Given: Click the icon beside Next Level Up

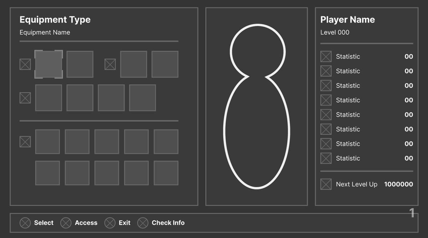Looking at the screenshot, I should tap(326, 184).
